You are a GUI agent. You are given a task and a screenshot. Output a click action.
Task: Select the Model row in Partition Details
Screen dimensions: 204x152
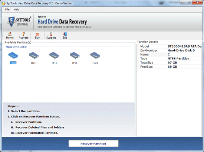click(169, 46)
